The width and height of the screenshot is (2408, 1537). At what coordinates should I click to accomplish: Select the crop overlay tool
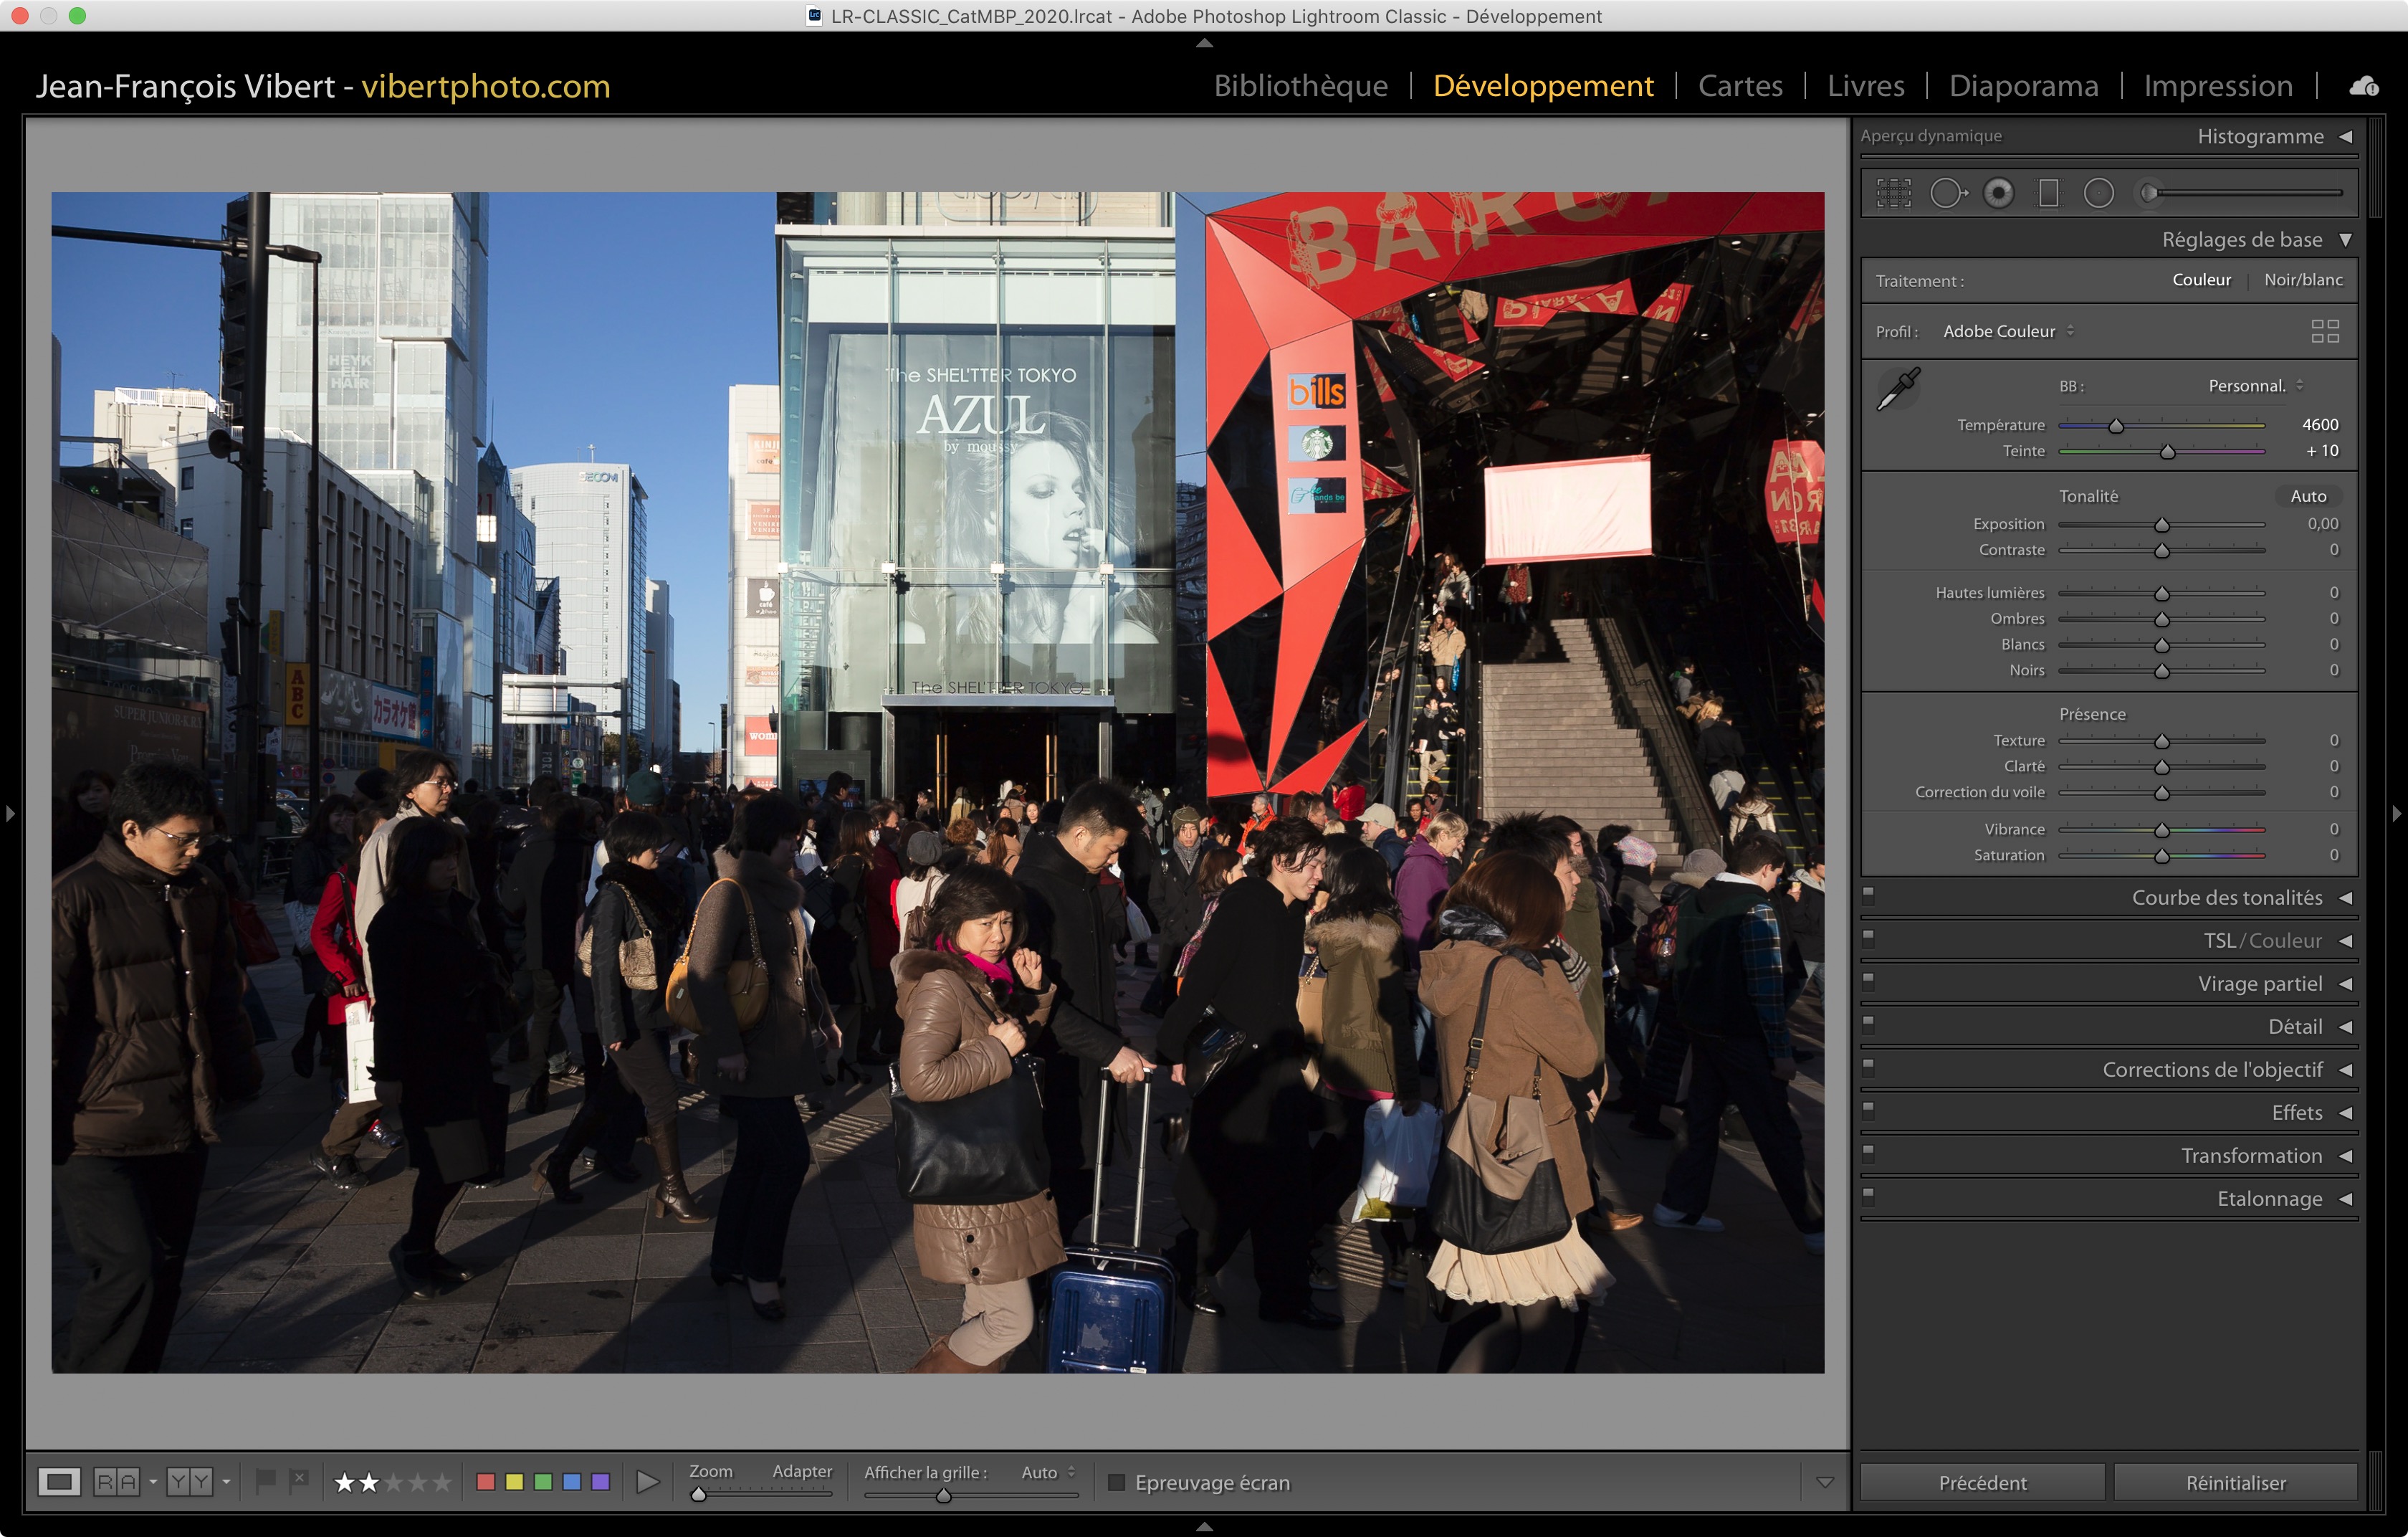(1893, 193)
